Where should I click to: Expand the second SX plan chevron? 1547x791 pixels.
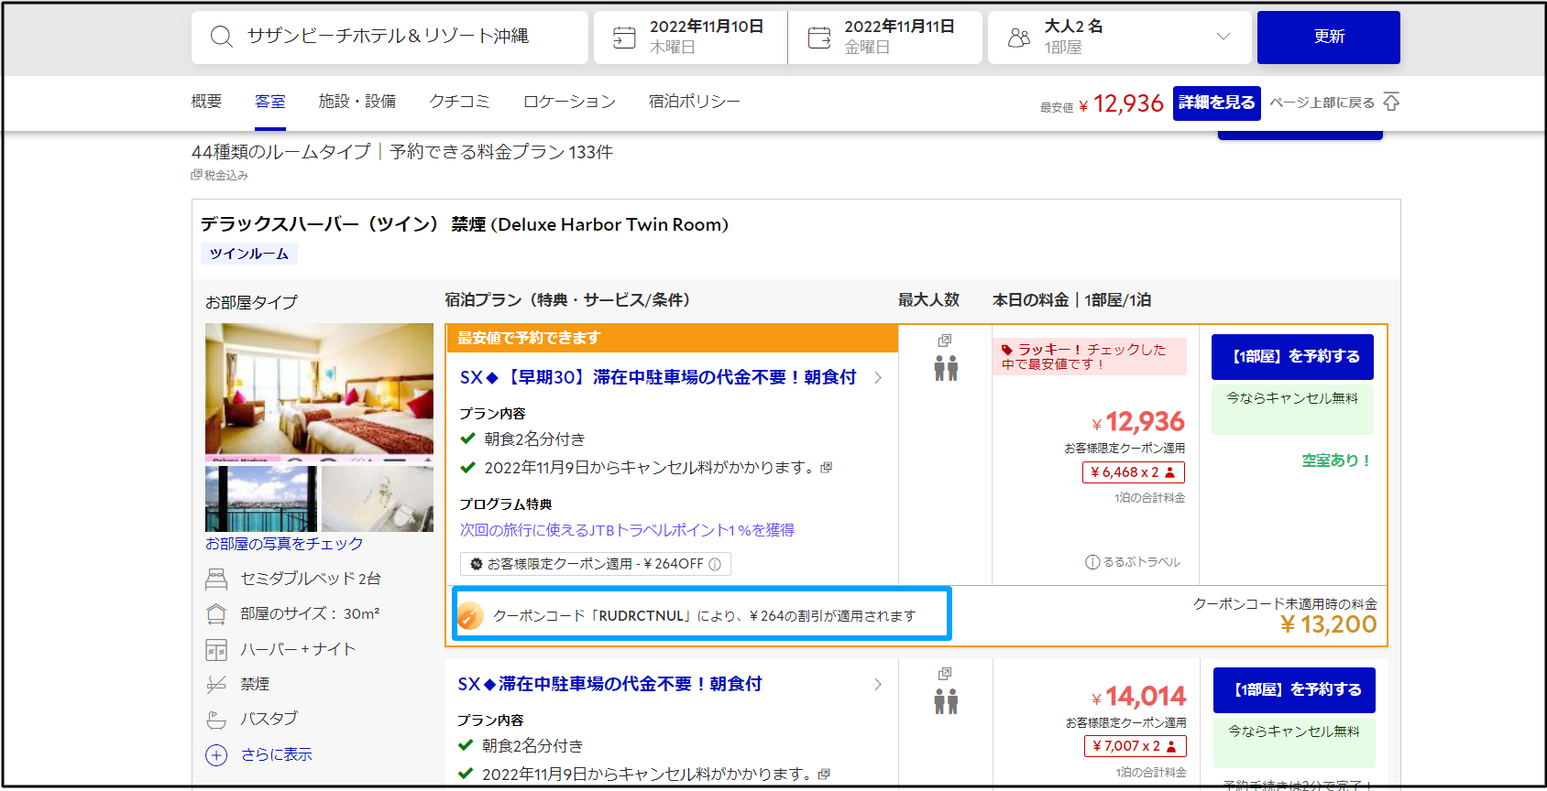[878, 685]
